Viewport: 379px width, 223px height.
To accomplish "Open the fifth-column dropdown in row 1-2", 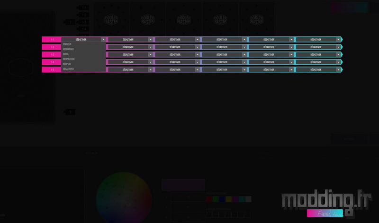I will click(x=271, y=47).
